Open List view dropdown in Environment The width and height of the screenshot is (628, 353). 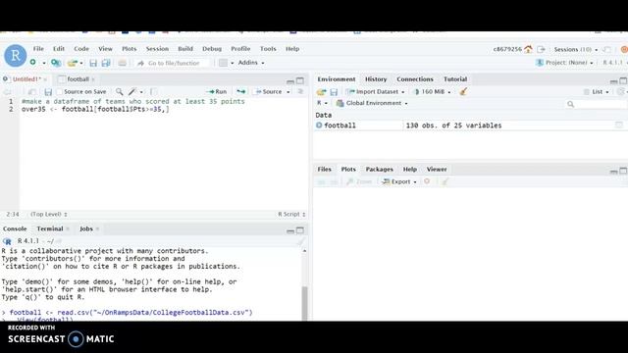pyautogui.click(x=597, y=91)
